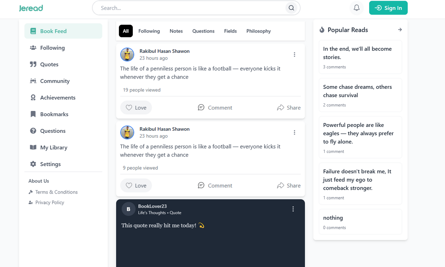Go to Bookmarks in the sidebar
This screenshot has height=267, width=445.
coord(54,114)
